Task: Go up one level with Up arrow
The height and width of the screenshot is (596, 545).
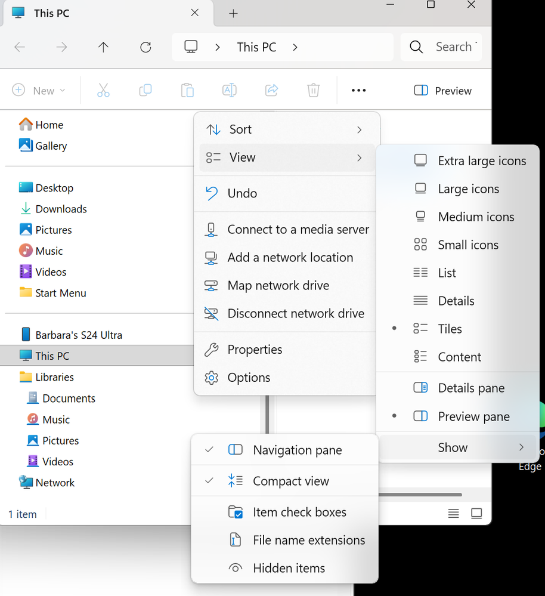Action: 103,47
